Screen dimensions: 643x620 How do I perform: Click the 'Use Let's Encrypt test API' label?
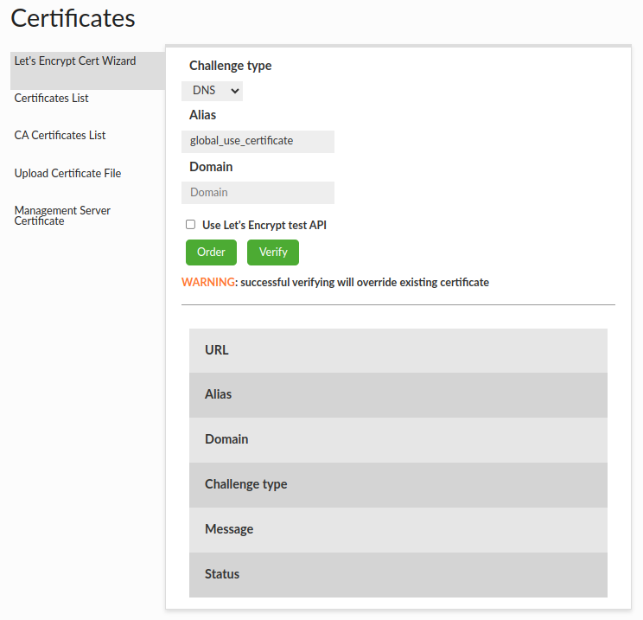coord(264,225)
